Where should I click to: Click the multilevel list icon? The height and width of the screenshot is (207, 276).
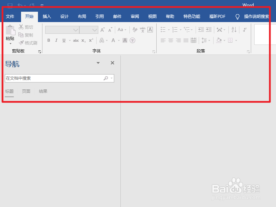click(187, 30)
